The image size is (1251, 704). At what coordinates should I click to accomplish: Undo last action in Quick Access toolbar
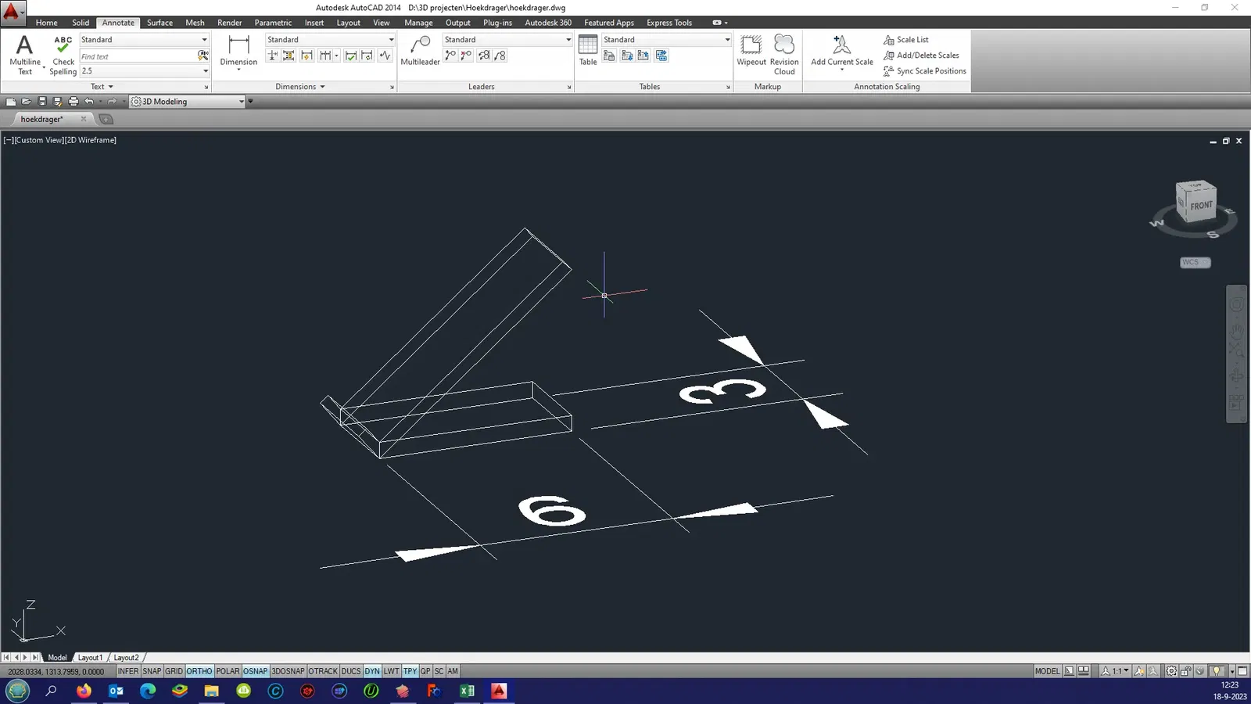pos(89,102)
